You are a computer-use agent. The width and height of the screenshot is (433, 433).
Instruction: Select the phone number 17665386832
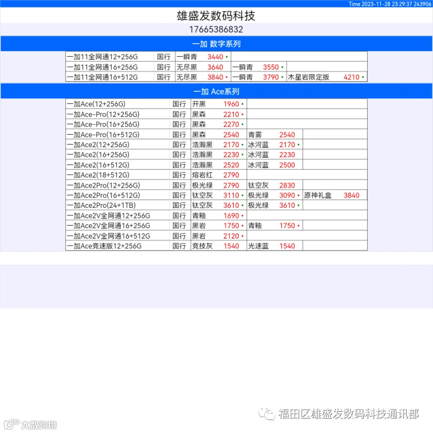[216, 29]
